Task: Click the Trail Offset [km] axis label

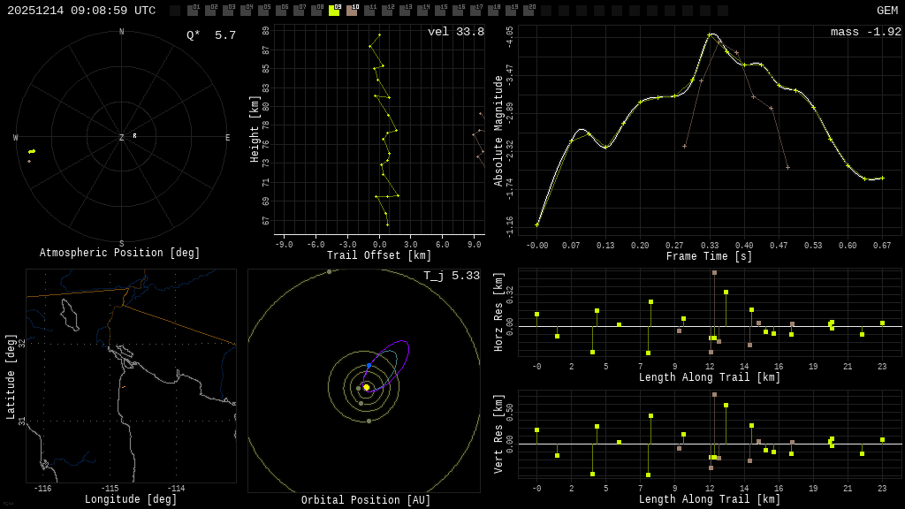Action: [x=379, y=255]
